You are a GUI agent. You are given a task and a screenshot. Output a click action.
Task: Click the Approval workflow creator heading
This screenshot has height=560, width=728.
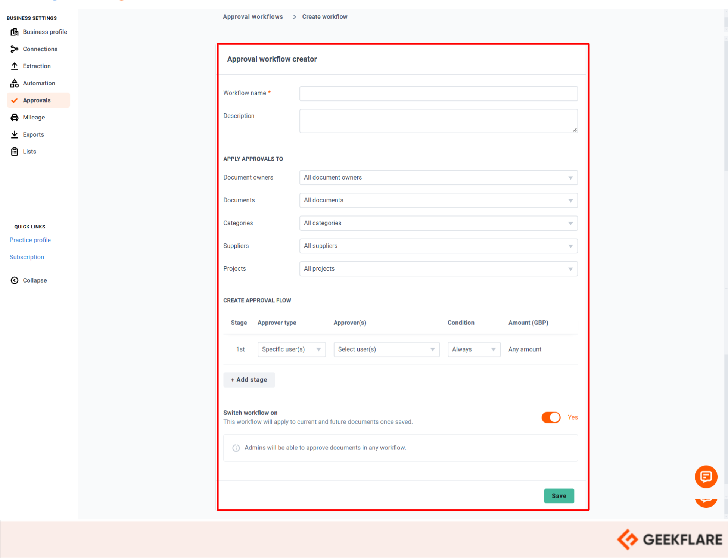pos(272,59)
